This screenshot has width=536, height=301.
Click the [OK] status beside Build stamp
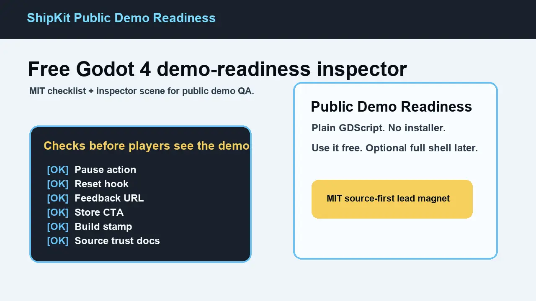[x=58, y=227]
